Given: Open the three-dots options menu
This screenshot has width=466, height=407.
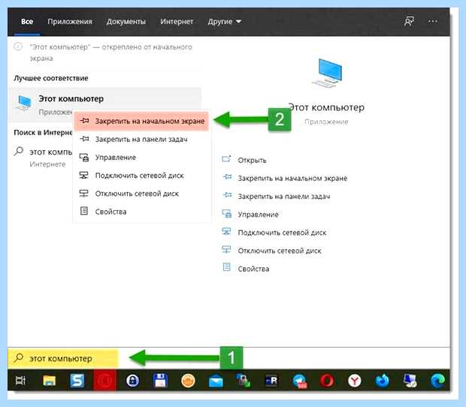Looking at the screenshot, I should click(433, 21).
